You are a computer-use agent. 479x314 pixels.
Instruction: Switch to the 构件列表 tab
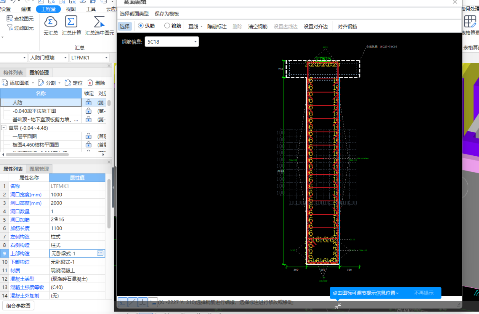point(13,73)
